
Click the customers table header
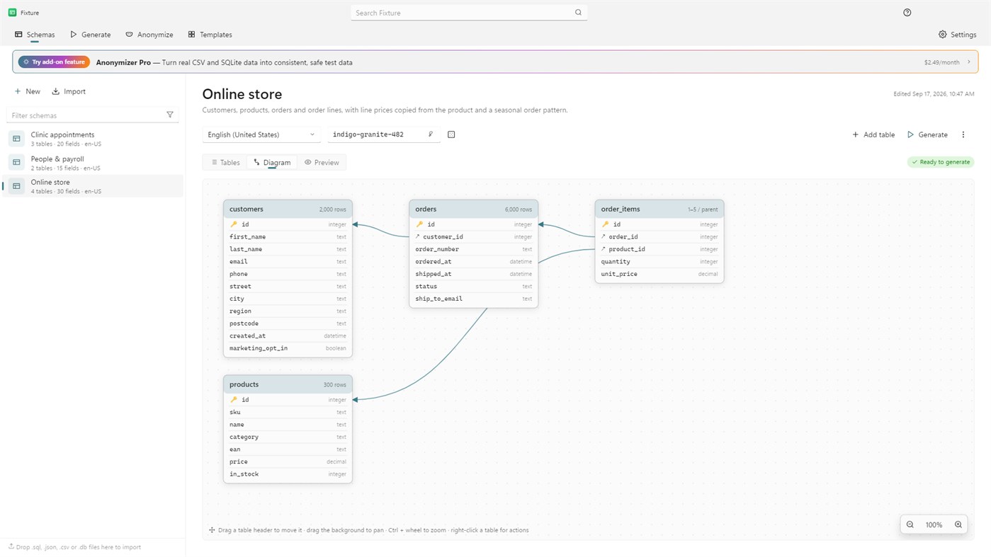pyautogui.click(x=288, y=209)
